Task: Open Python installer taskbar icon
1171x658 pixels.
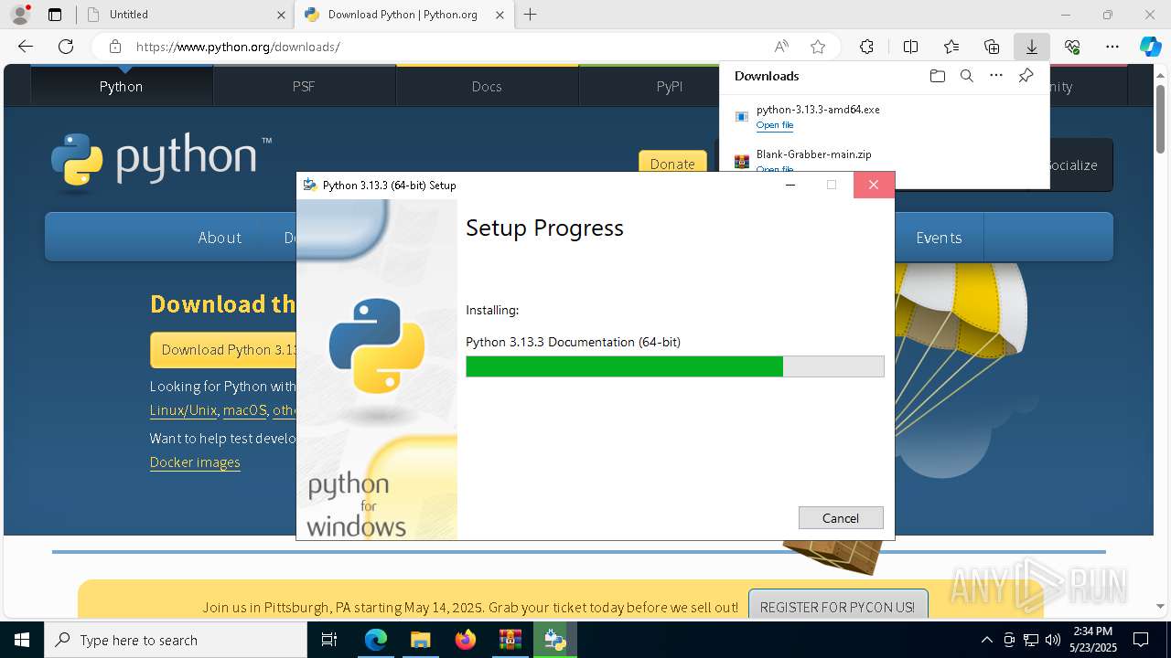Action: (554, 640)
